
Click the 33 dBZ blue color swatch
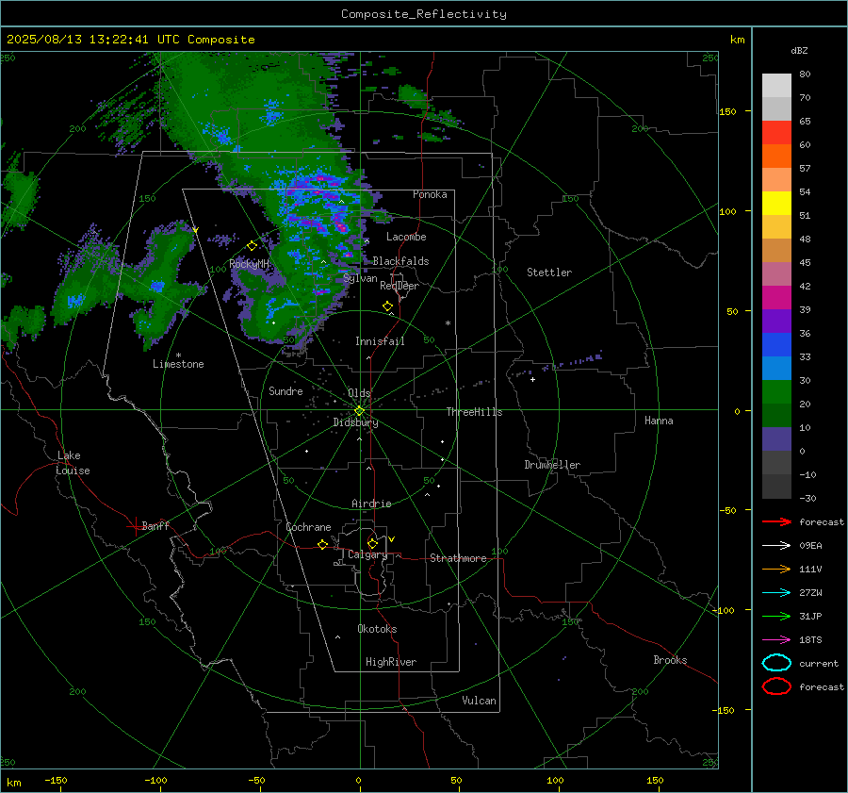(776, 345)
